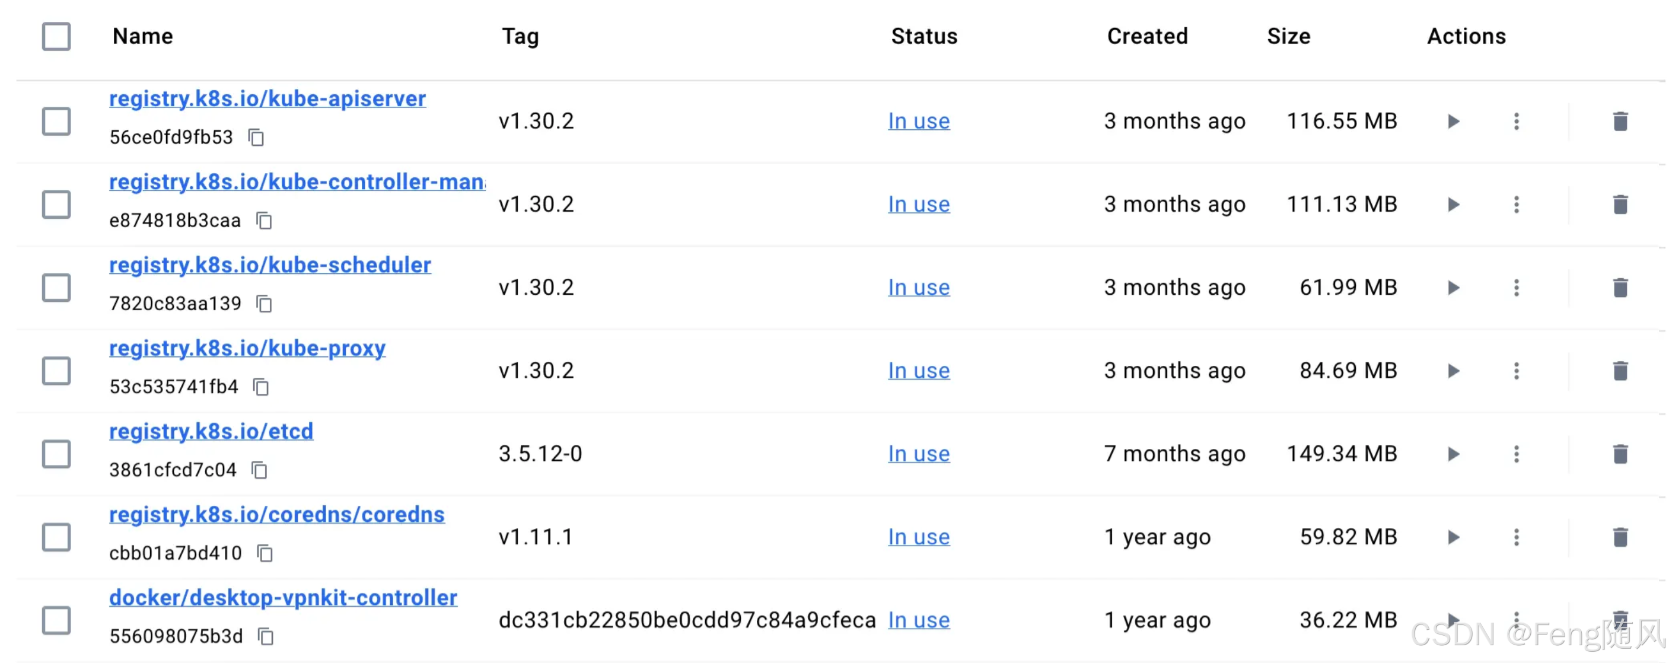The height and width of the screenshot is (663, 1669).
Task: Open the docker/desktop-vpnkit-controller image link
Action: pyautogui.click(x=283, y=597)
